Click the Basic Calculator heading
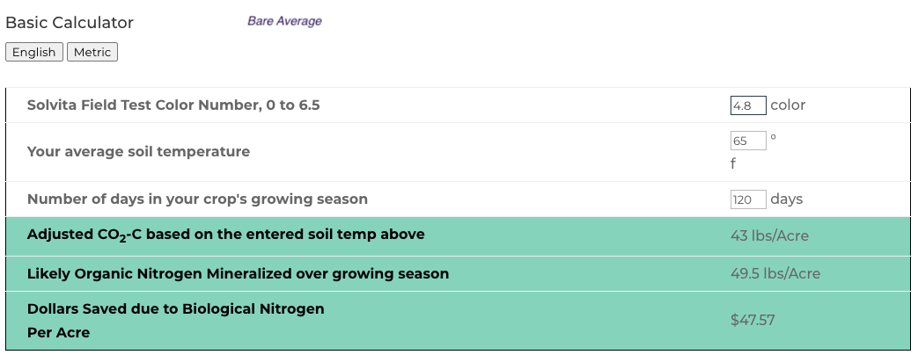The image size is (918, 362). pyautogui.click(x=70, y=23)
